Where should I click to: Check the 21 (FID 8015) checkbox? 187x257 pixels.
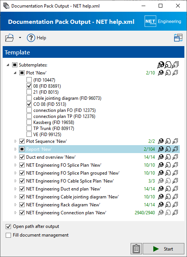point(29,92)
